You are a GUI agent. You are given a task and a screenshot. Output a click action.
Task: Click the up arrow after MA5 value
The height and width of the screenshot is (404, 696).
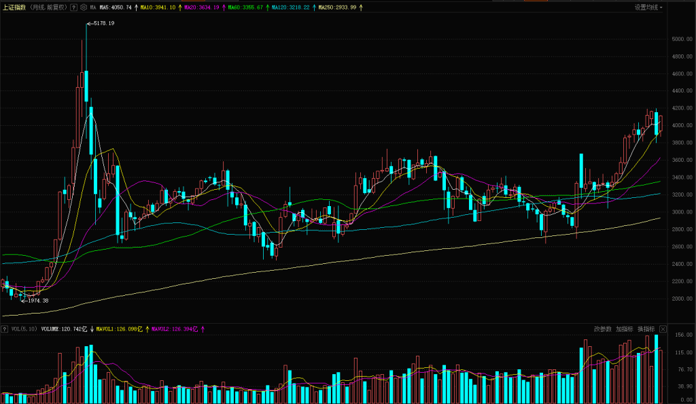pos(135,7)
